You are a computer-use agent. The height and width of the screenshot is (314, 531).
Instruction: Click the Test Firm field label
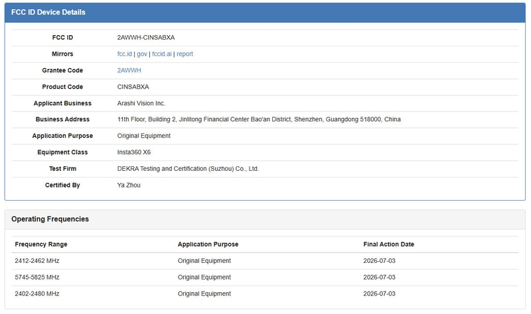(x=62, y=169)
